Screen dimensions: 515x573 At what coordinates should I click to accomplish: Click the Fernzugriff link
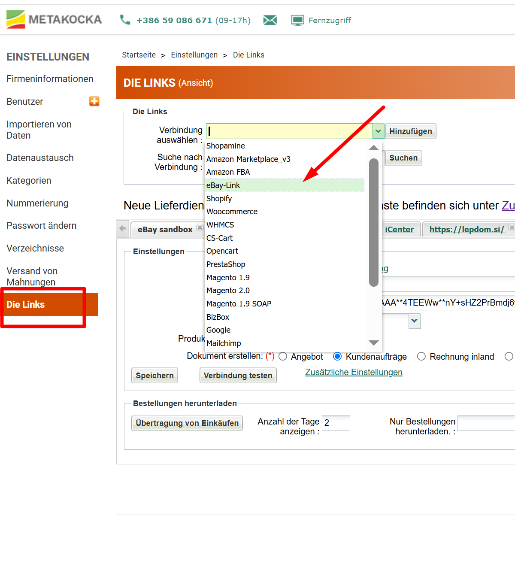330,20
